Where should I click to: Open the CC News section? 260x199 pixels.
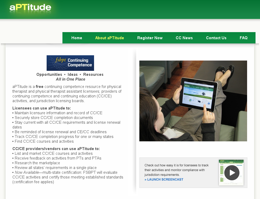(x=184, y=38)
